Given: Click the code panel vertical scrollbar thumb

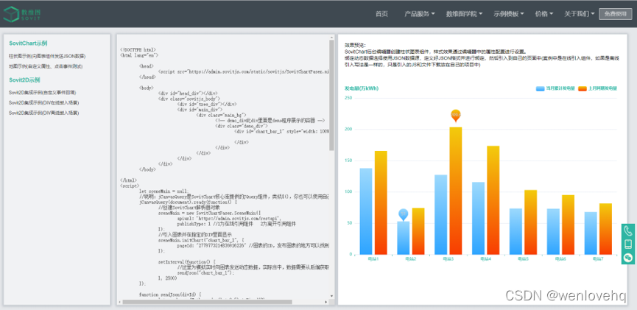Looking at the screenshot, I should coord(331,95).
